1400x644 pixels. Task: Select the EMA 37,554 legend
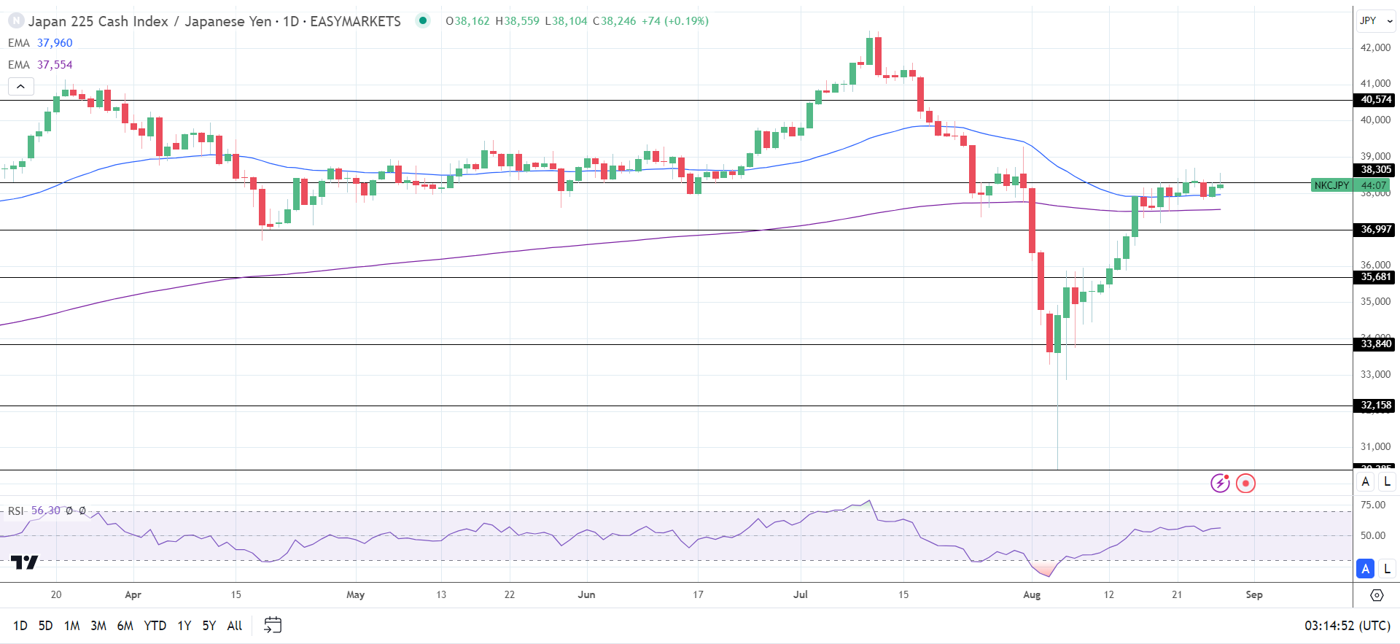40,65
